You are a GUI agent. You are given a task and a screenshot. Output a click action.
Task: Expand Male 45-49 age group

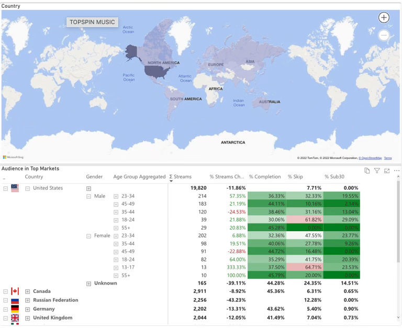[x=116, y=205]
